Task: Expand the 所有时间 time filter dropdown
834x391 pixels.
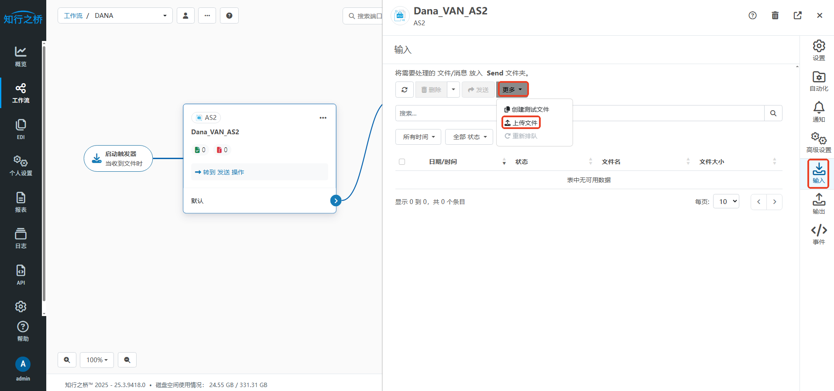Action: point(418,137)
